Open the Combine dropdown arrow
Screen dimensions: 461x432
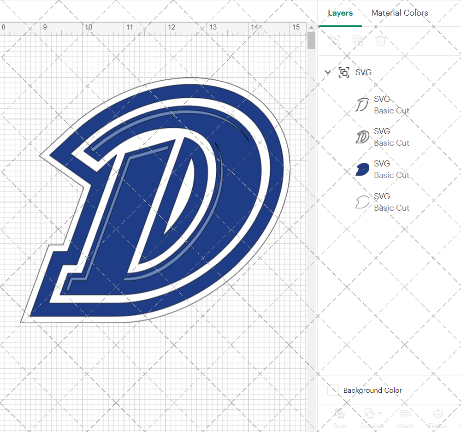pyautogui.click(x=380, y=414)
